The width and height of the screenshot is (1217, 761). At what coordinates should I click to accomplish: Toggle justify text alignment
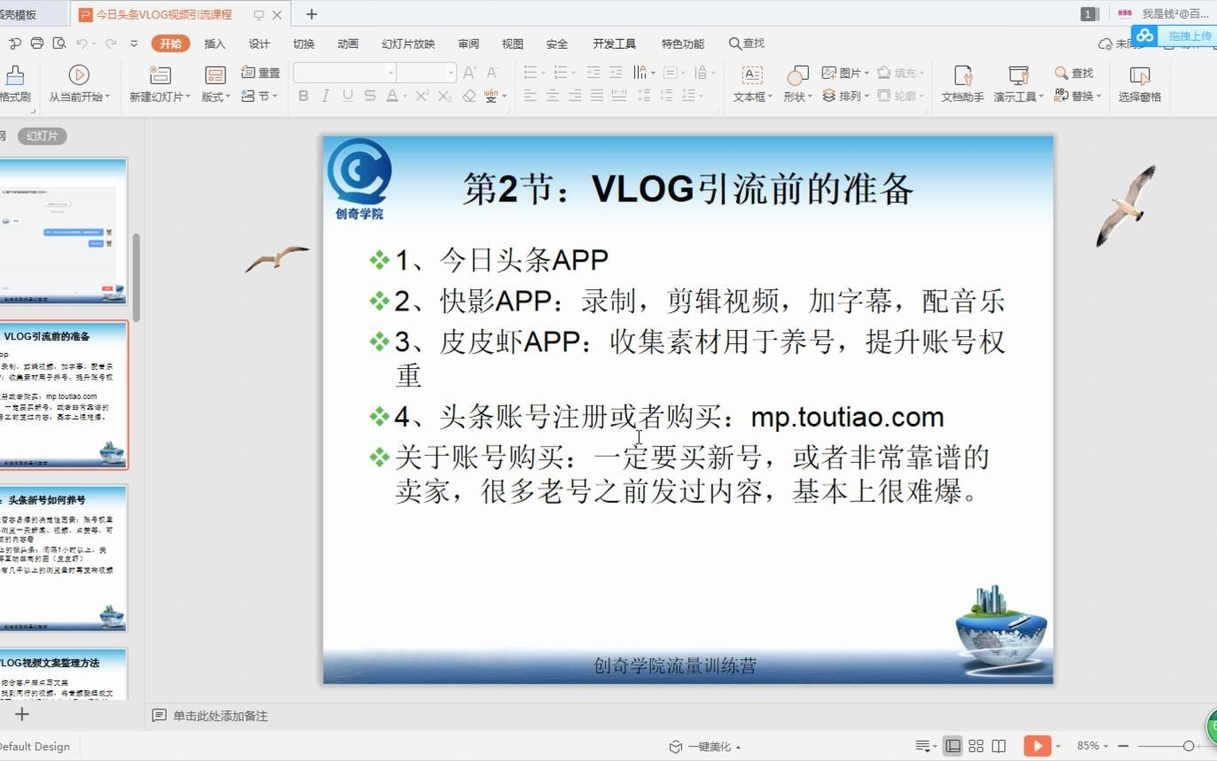(597, 96)
